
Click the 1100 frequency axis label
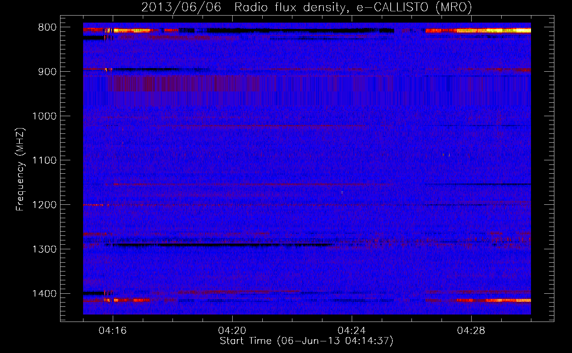44,161
